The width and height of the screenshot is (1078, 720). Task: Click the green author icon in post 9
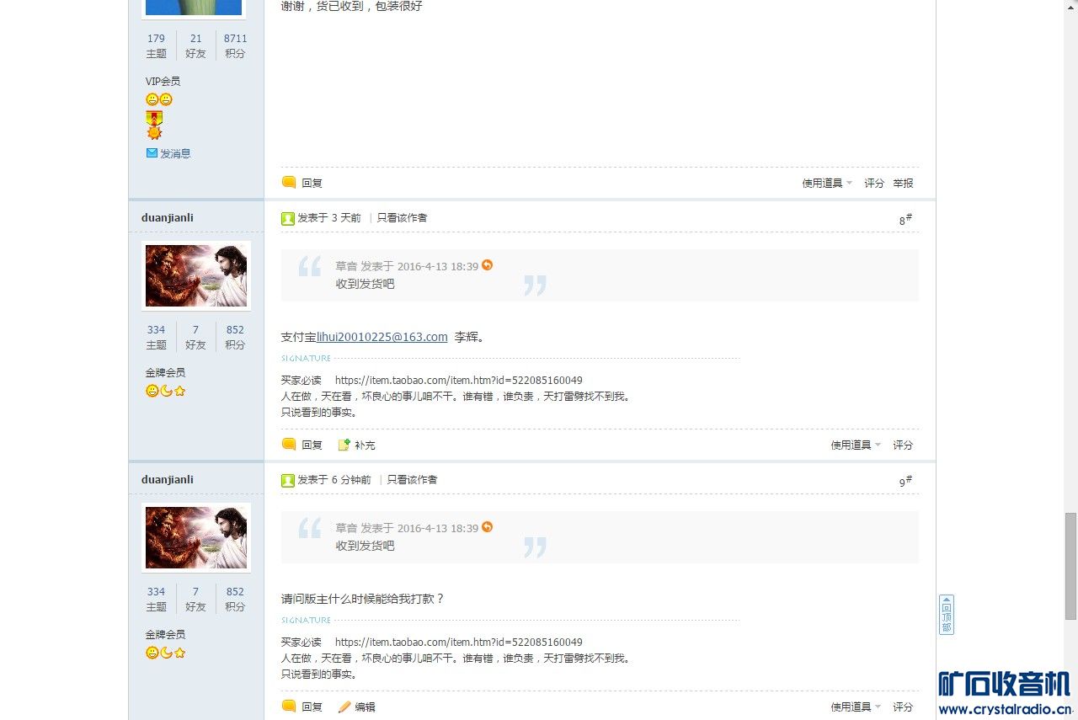(x=288, y=480)
